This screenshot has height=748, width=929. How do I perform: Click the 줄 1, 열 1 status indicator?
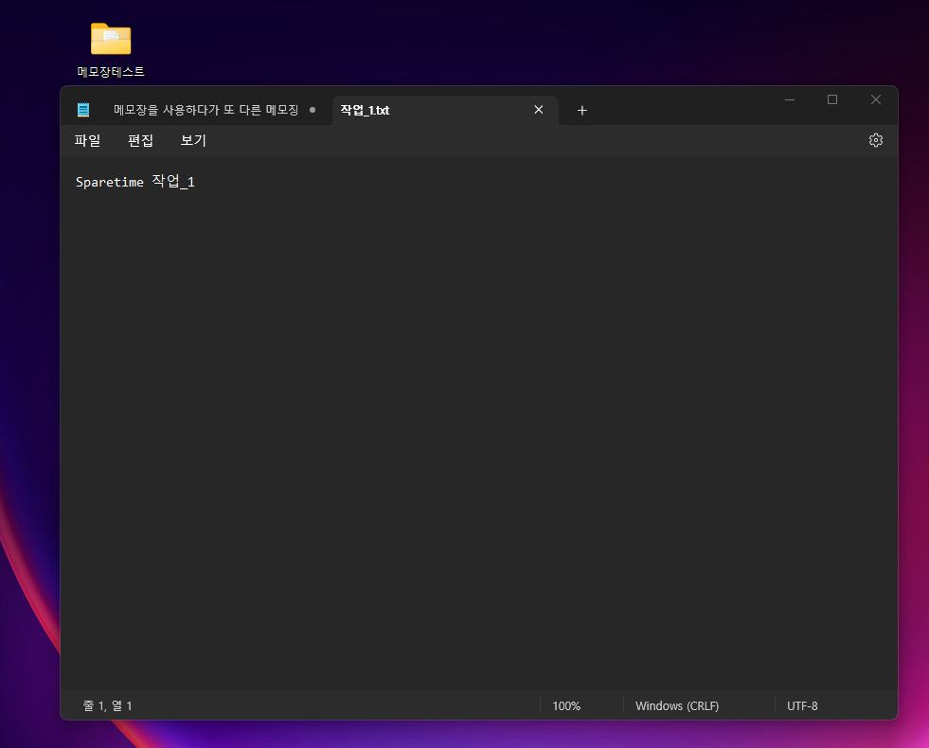click(107, 705)
